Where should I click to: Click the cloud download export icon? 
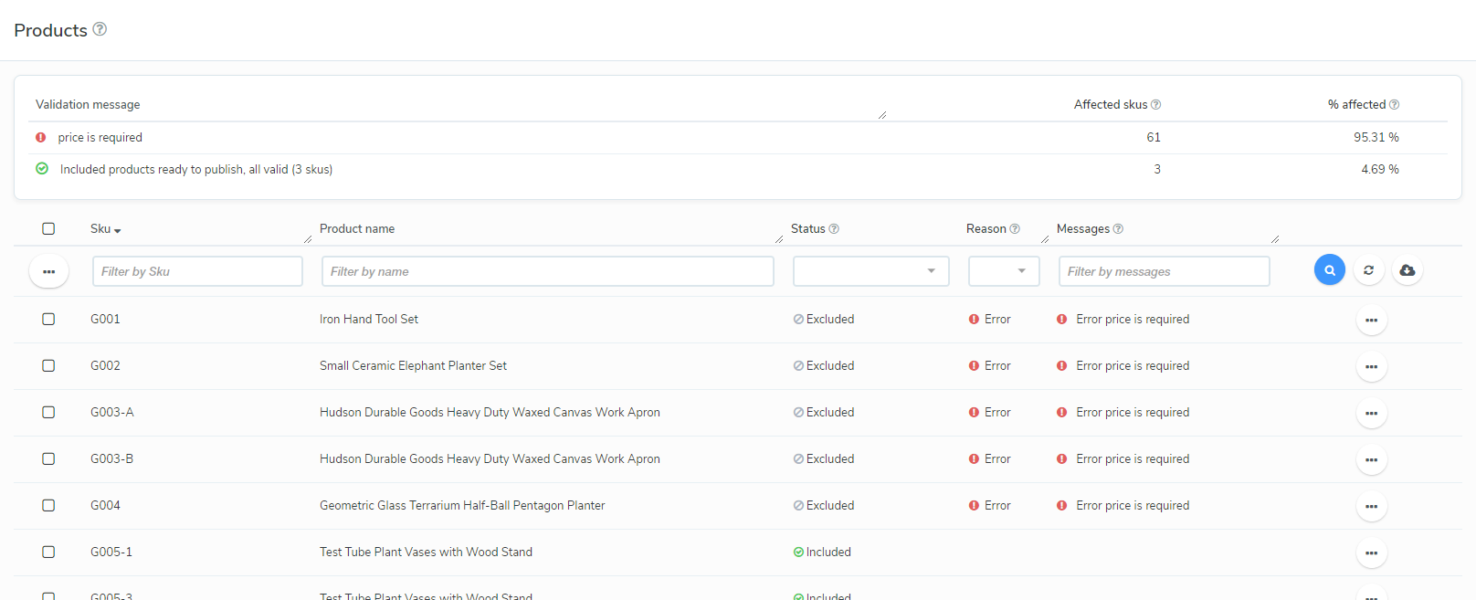pos(1407,270)
